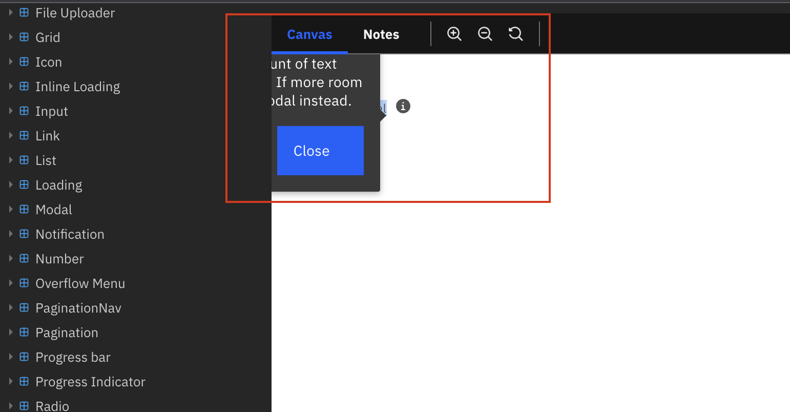
Task: Open the Progress Indicator story in sidebar
Action: click(91, 382)
